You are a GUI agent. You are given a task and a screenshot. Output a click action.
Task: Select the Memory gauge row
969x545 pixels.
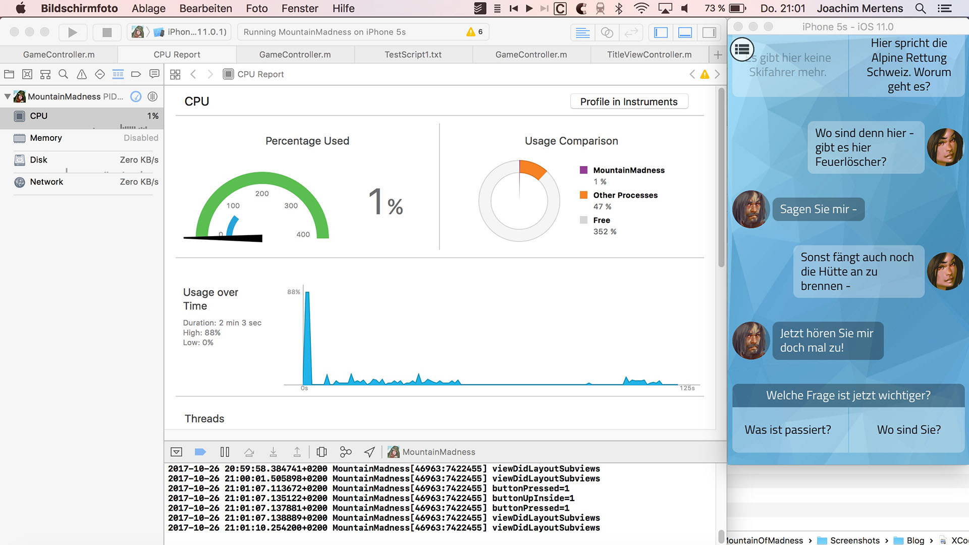(x=82, y=138)
